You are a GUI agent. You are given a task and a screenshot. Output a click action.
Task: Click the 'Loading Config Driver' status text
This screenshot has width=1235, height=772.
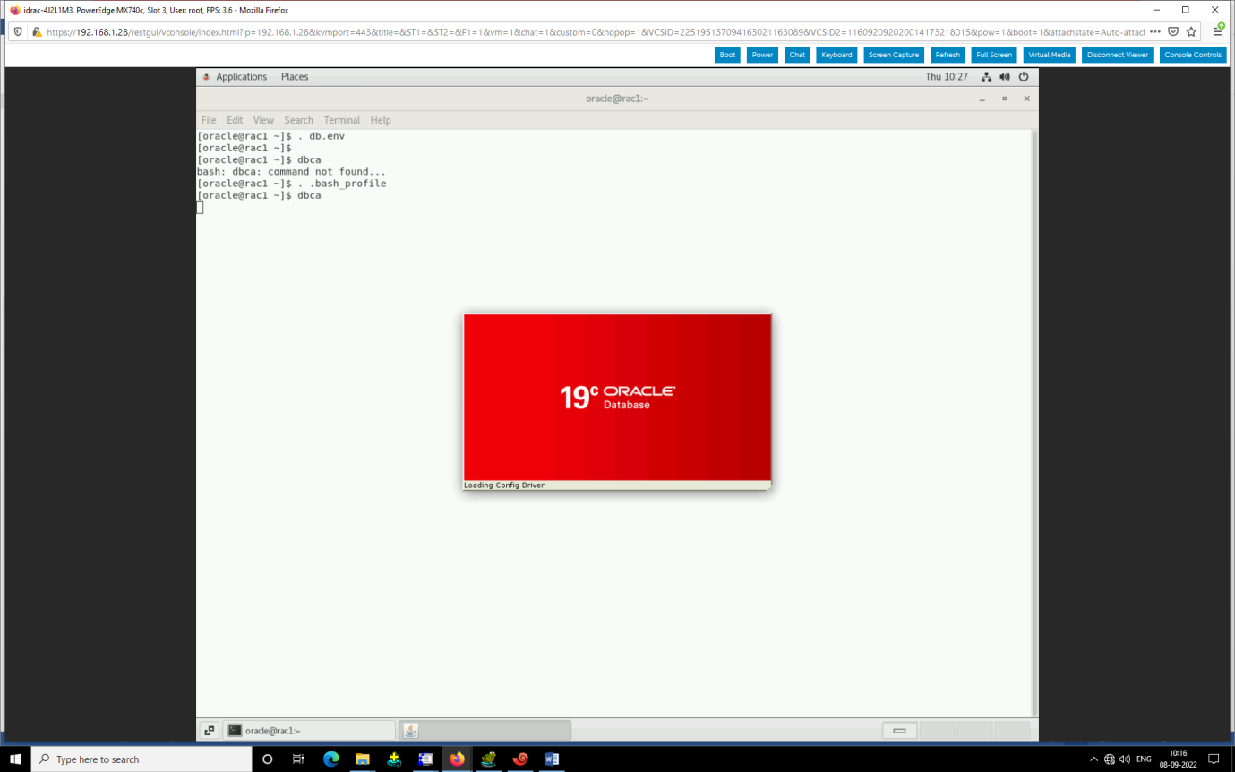coord(504,485)
